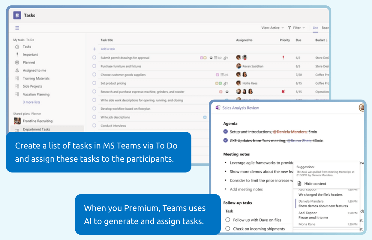Mark Set product pricing task as complete
Viewport: 372px width, 240px height.
[95, 83]
